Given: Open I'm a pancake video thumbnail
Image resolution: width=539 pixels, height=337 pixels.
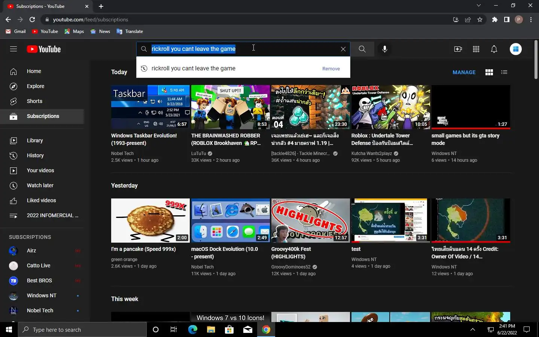Looking at the screenshot, I should click(150, 221).
